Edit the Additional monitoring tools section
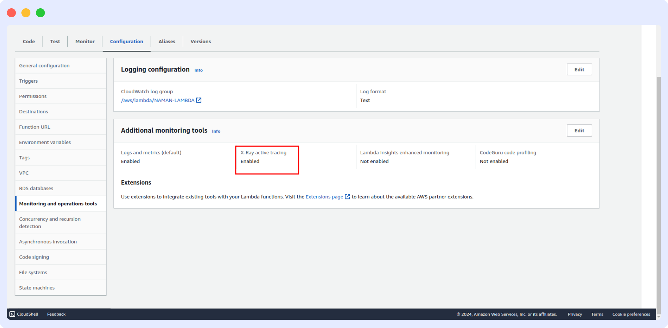Image resolution: width=668 pixels, height=328 pixels. [579, 131]
